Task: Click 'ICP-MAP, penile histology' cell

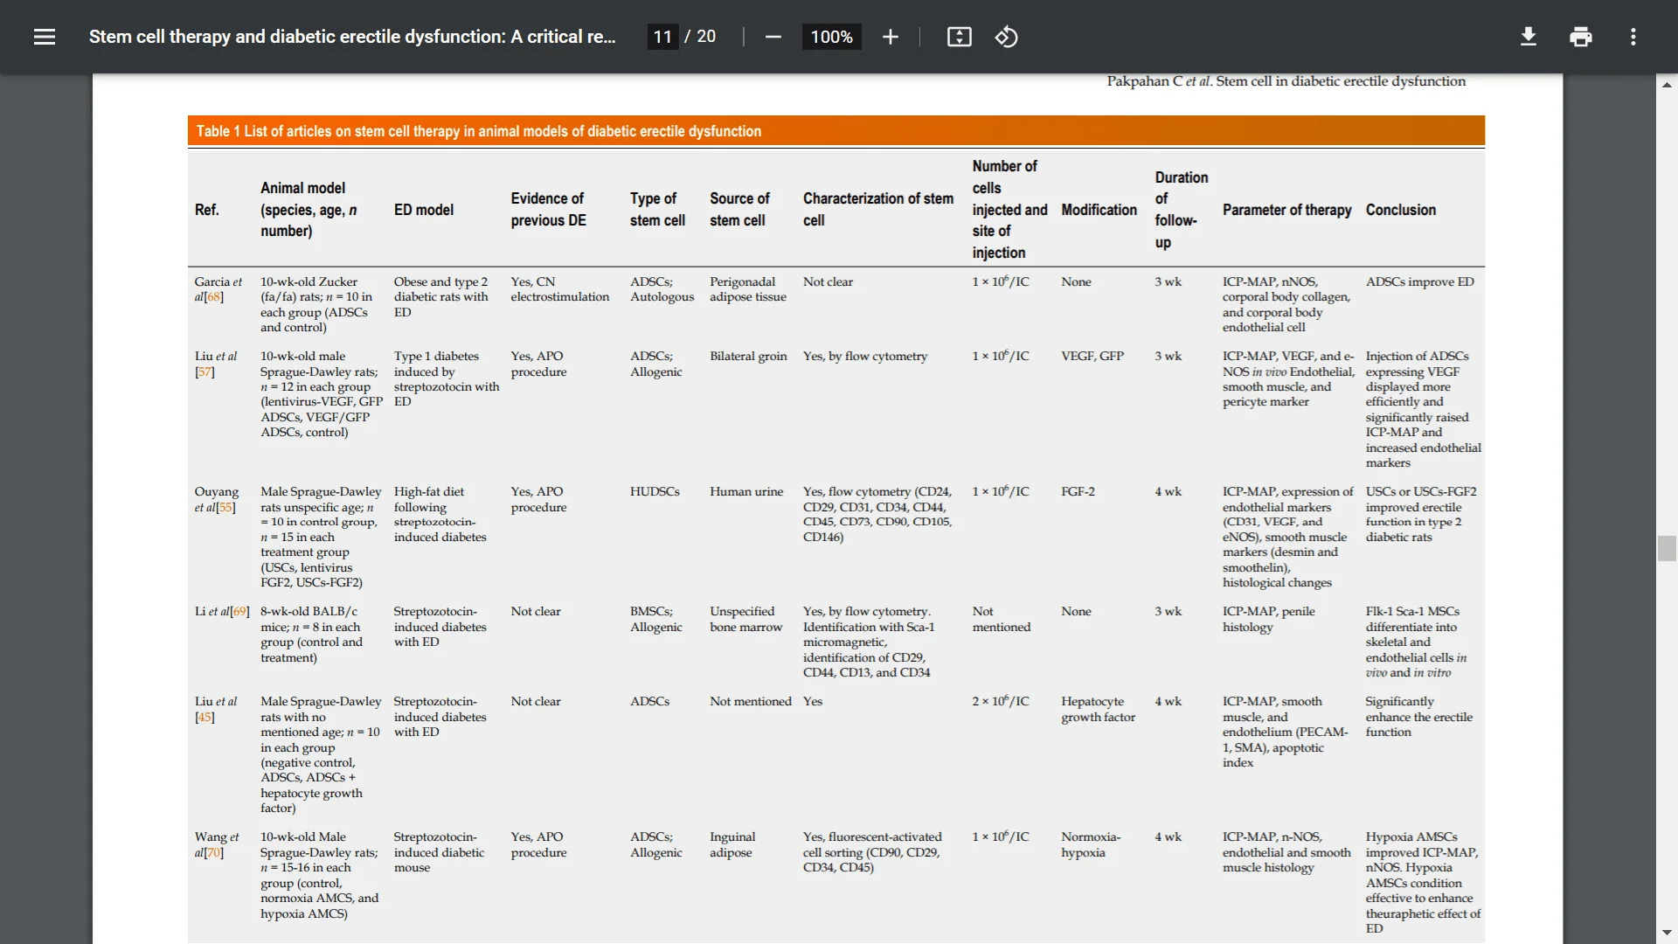Action: tap(1268, 620)
